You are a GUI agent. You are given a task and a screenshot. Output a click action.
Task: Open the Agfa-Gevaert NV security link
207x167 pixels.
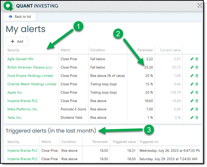tap(20, 59)
